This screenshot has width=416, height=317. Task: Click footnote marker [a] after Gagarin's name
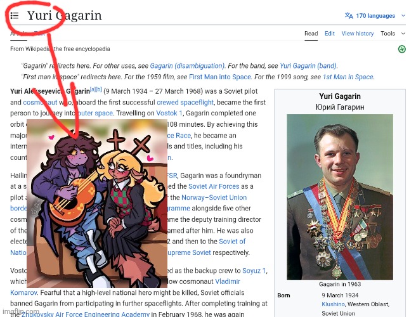pos(93,89)
